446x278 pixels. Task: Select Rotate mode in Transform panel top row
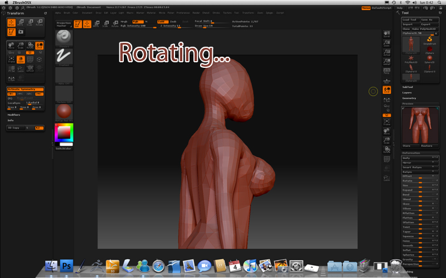pos(39,22)
